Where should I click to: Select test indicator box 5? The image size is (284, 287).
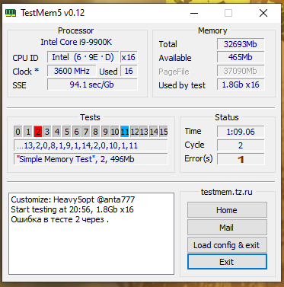coord(66,132)
